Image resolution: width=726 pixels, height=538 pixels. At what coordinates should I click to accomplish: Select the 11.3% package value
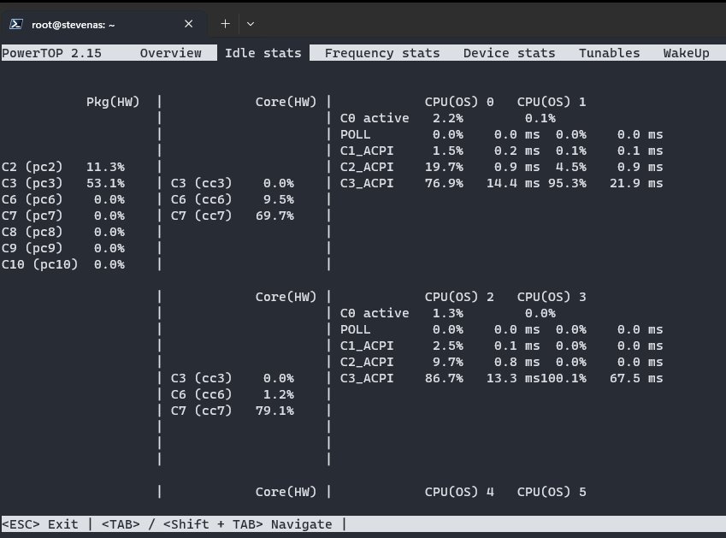(x=105, y=167)
